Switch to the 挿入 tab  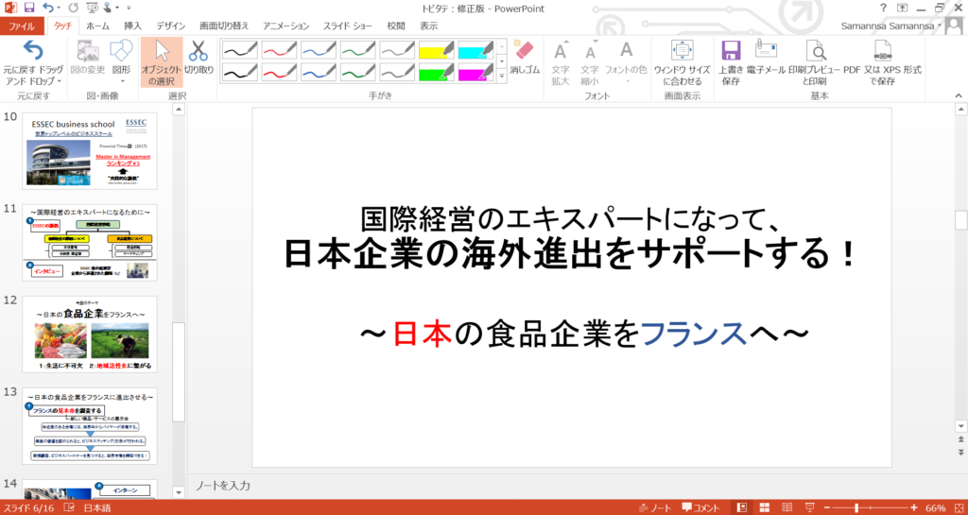pyautogui.click(x=132, y=26)
